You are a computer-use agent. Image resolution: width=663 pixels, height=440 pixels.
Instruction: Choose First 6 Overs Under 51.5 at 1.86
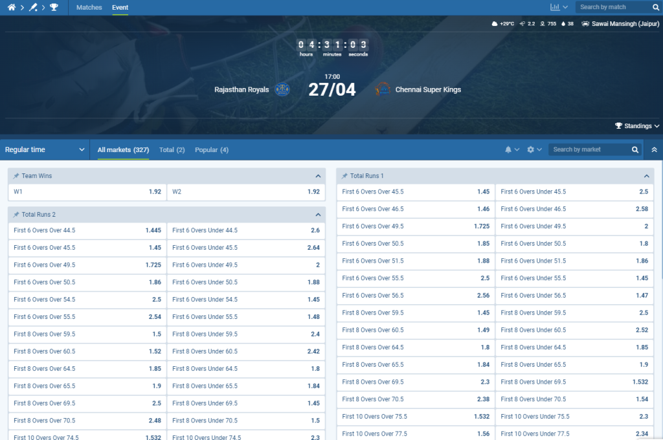coord(575,261)
